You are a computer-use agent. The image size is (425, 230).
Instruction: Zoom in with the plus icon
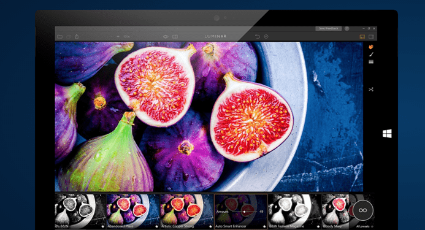(x=118, y=36)
